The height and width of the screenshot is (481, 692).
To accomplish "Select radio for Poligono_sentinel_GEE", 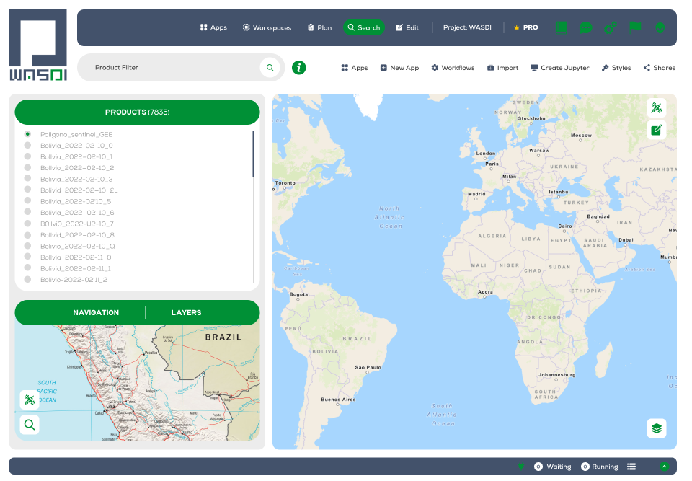I will [27, 134].
